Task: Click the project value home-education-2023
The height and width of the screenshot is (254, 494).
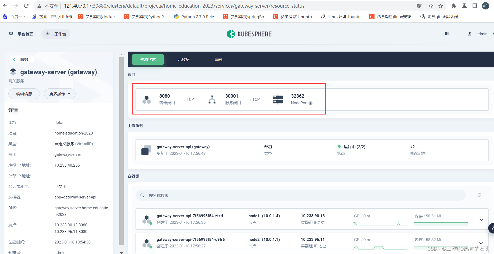Action: click(74, 133)
